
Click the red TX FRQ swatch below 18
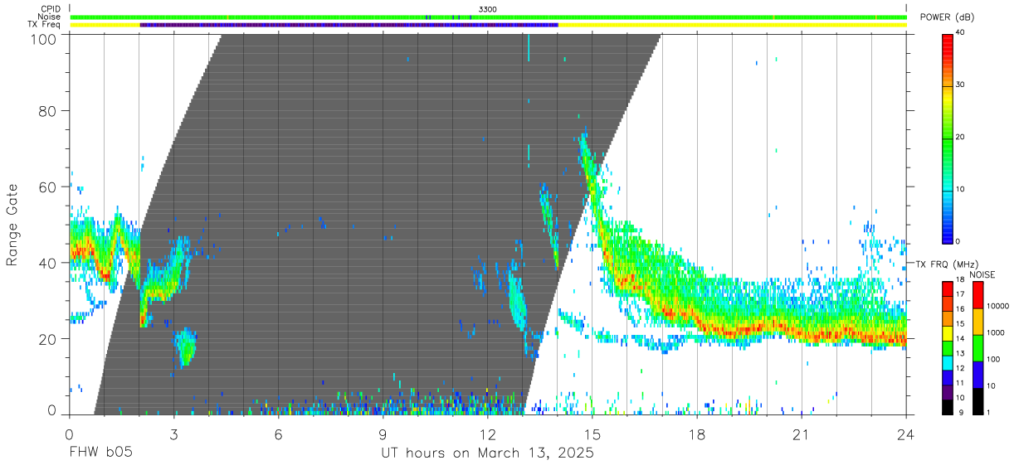947,289
